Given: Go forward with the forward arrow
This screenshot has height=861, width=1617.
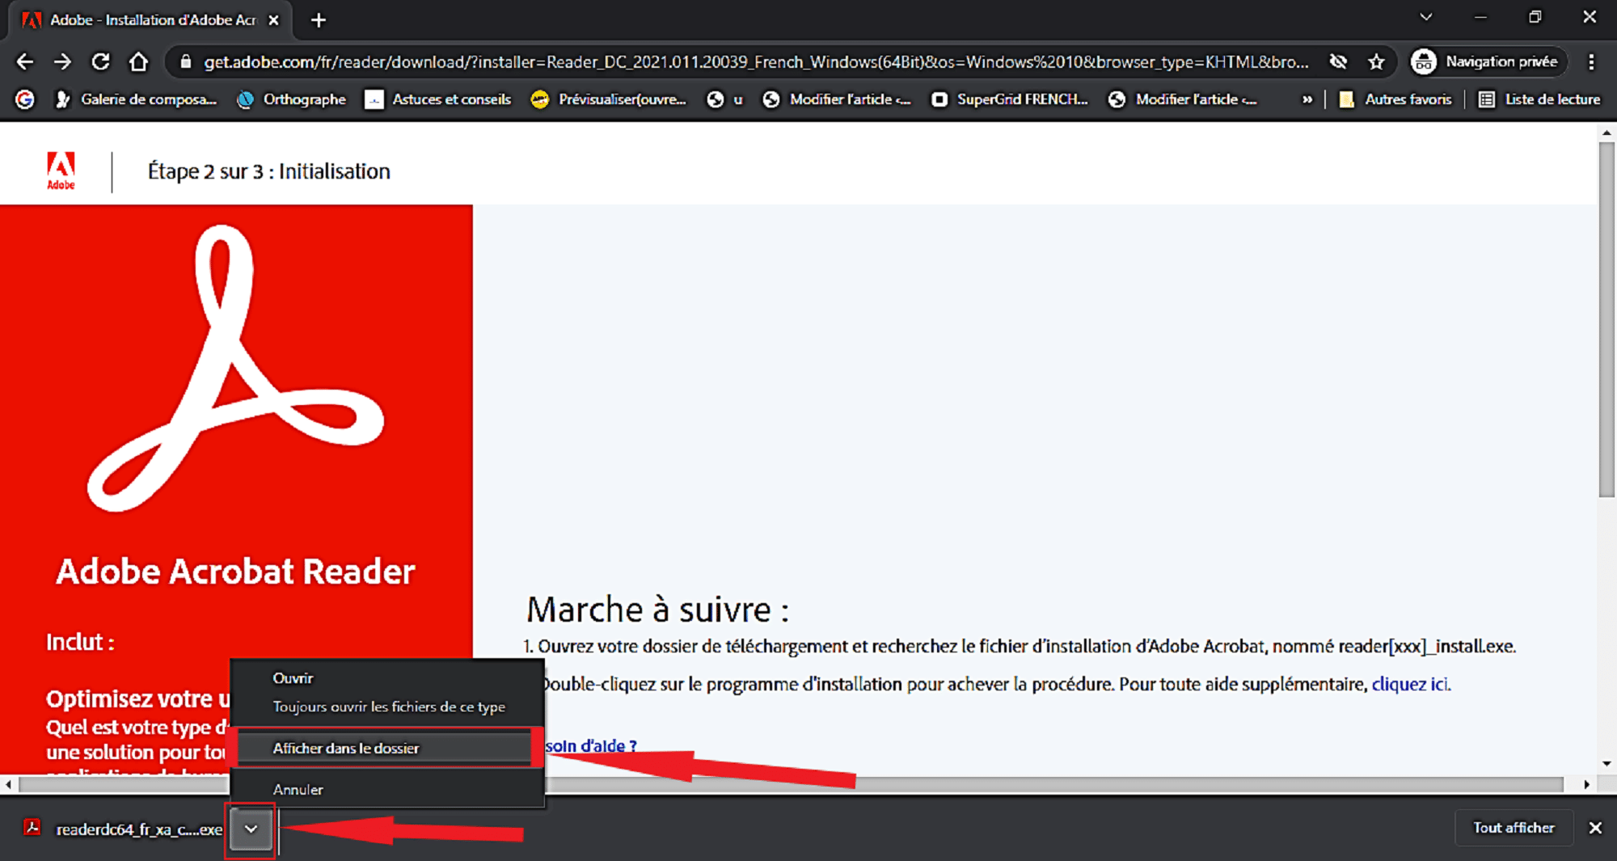Looking at the screenshot, I should [62, 61].
